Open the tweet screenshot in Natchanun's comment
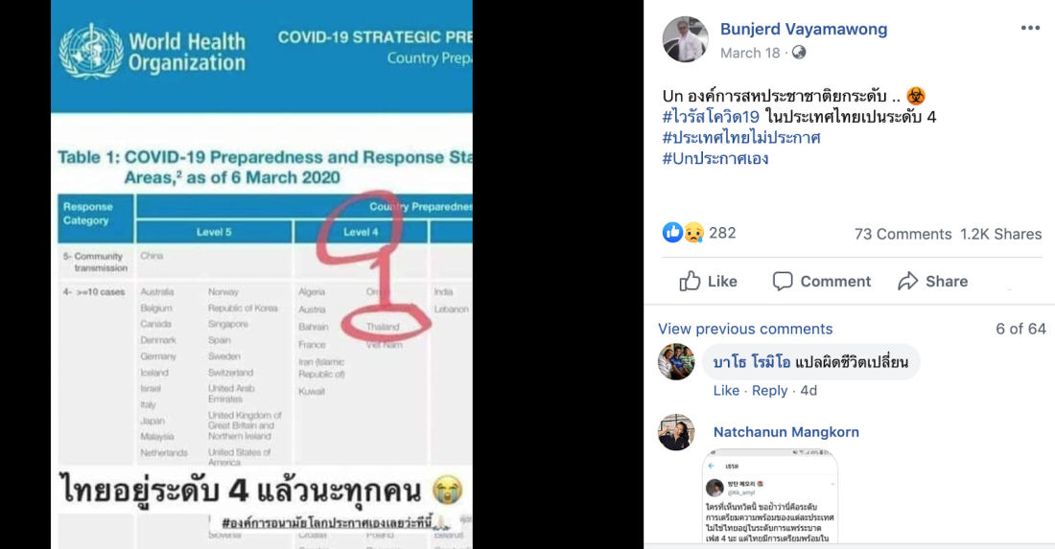 (x=770, y=497)
